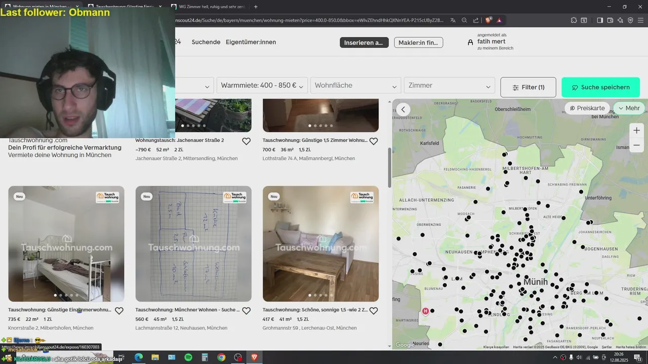Click the Brave VPN shield icon

click(630, 20)
